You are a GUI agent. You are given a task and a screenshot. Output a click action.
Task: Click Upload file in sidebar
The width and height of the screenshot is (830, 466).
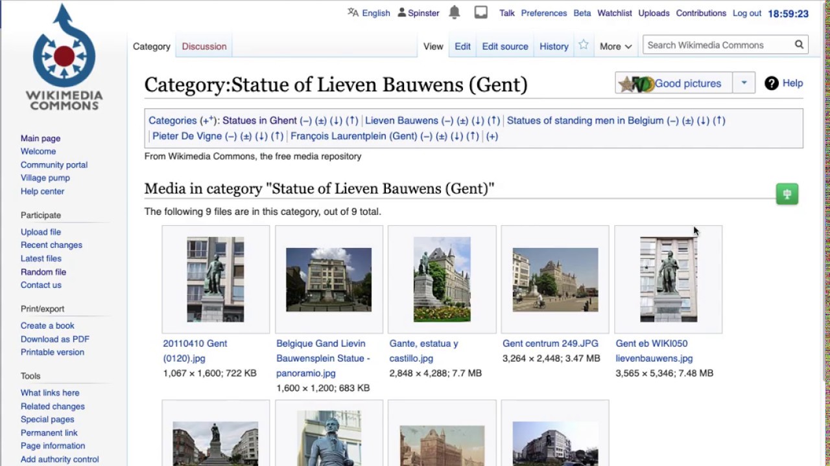[x=41, y=232]
